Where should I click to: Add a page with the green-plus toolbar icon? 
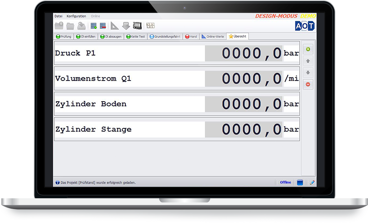[x=94, y=26]
